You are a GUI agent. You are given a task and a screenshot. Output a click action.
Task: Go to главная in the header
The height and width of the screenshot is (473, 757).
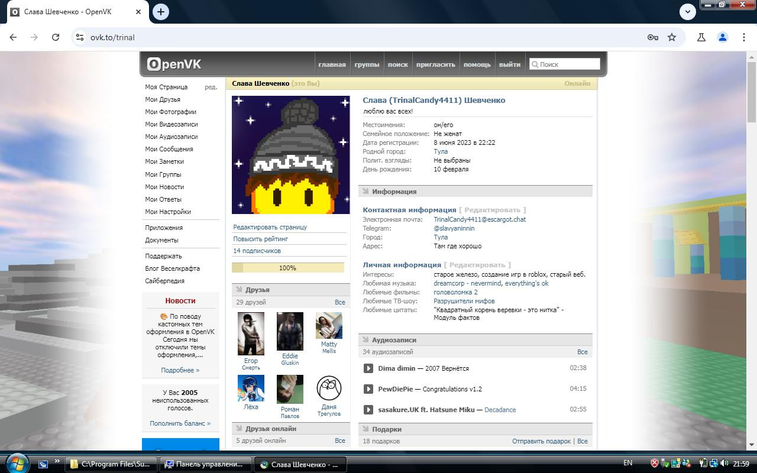(x=332, y=64)
